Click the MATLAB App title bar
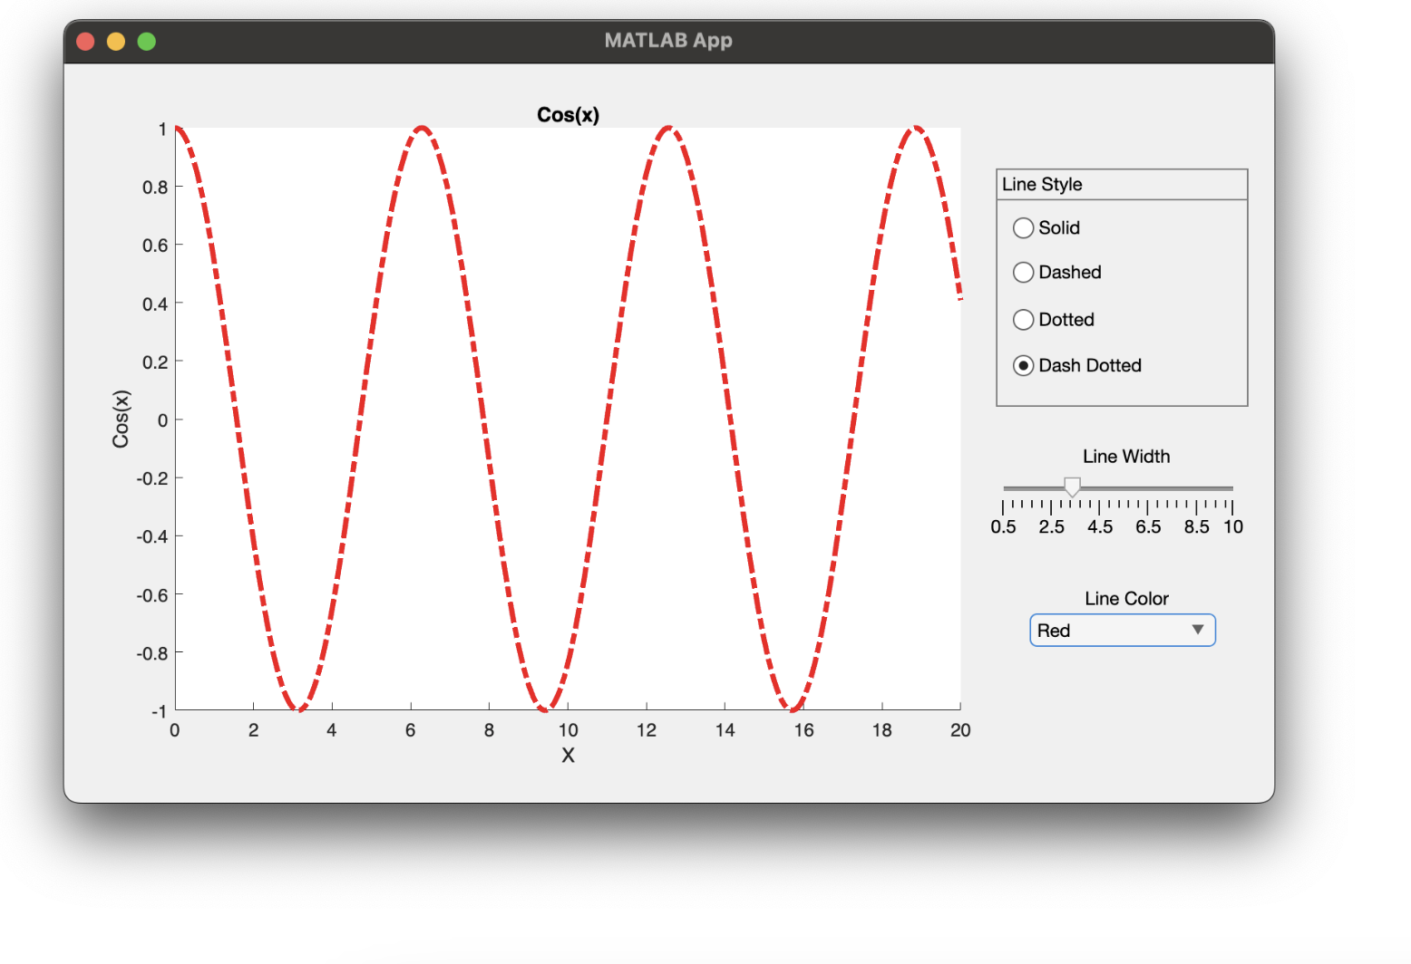 tap(668, 40)
